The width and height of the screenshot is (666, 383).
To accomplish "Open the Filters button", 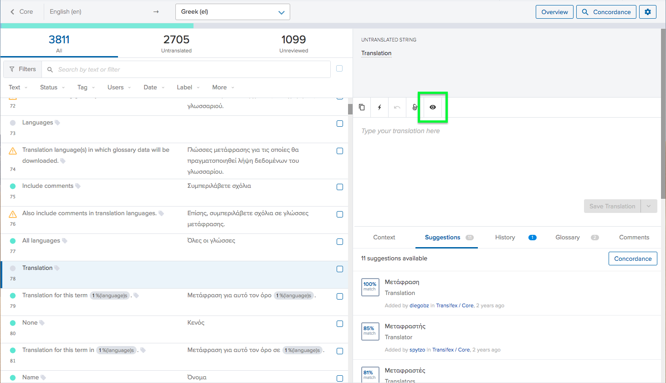I will click(23, 69).
